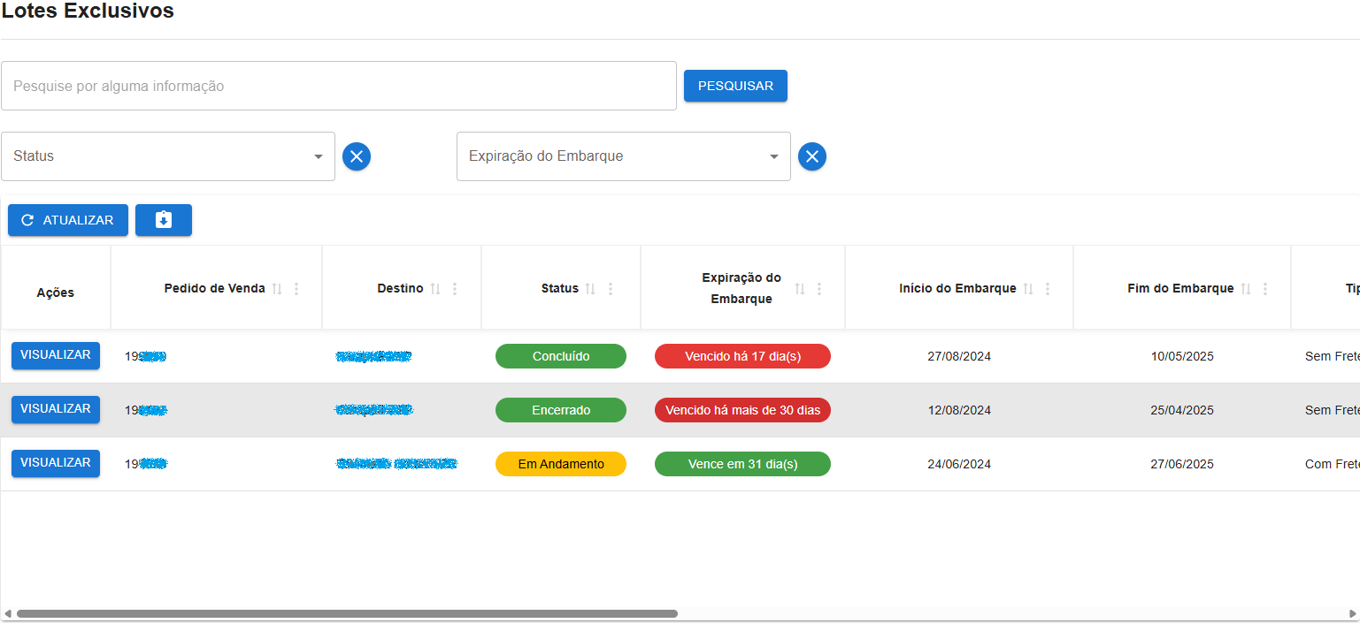Clear the Expiração do Embarque filter via its X icon

click(811, 156)
